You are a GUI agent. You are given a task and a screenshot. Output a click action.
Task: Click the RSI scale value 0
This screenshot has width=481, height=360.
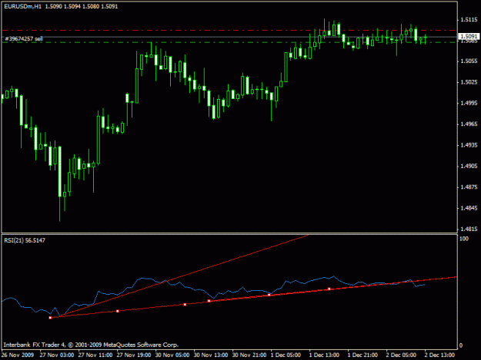click(461, 345)
